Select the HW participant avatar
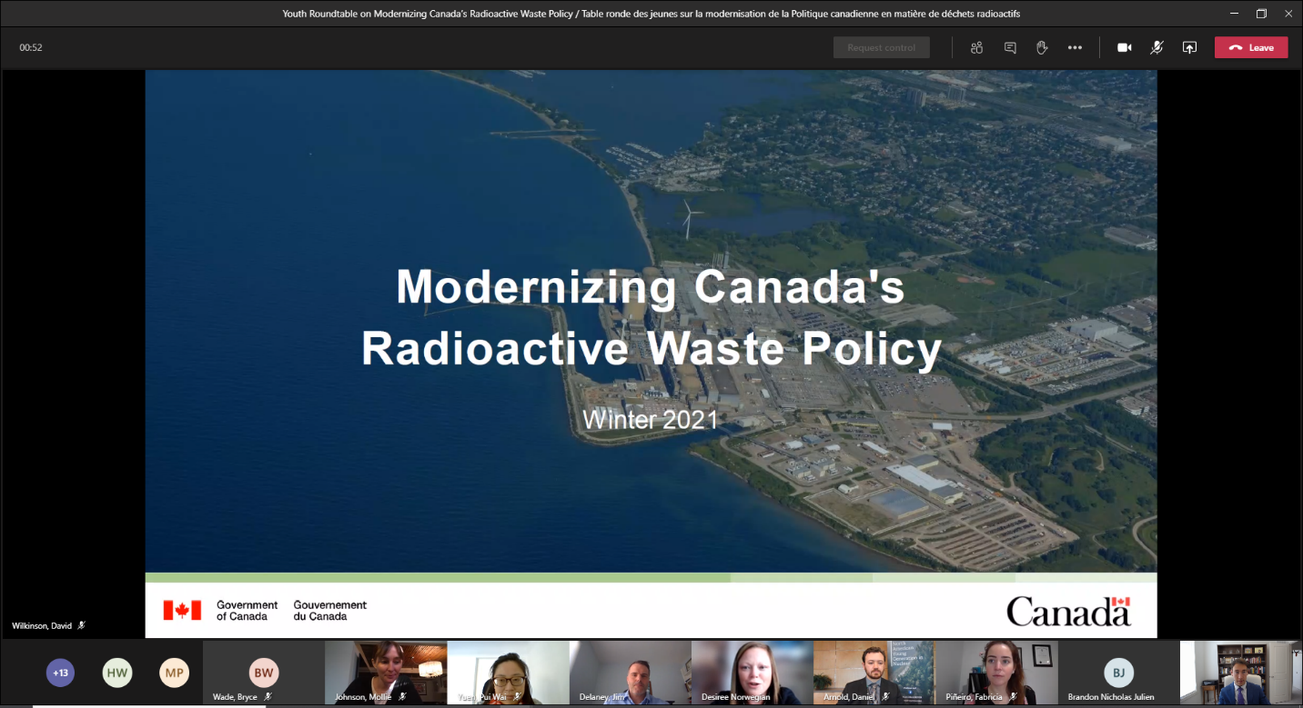The width and height of the screenshot is (1303, 708). click(117, 673)
